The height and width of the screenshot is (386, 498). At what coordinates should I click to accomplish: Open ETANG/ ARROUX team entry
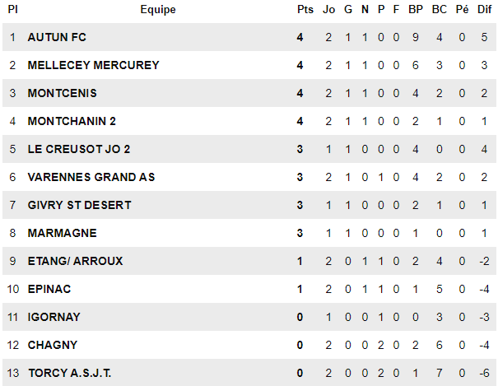coord(75,261)
